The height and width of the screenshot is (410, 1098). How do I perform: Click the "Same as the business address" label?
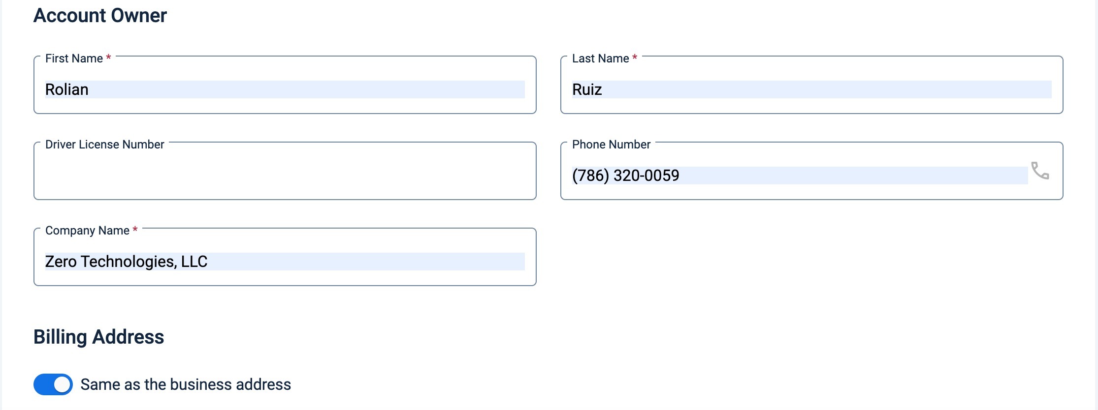click(186, 384)
